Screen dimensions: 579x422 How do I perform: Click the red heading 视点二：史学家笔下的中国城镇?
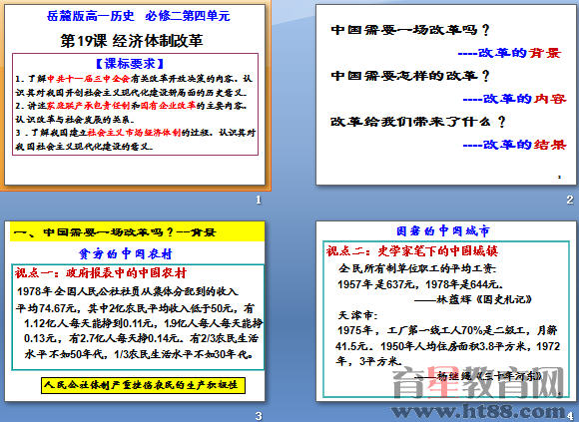(x=412, y=251)
